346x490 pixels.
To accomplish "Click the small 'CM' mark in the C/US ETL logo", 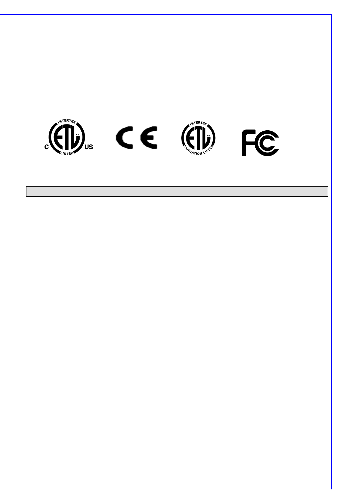I will tap(78, 135).
